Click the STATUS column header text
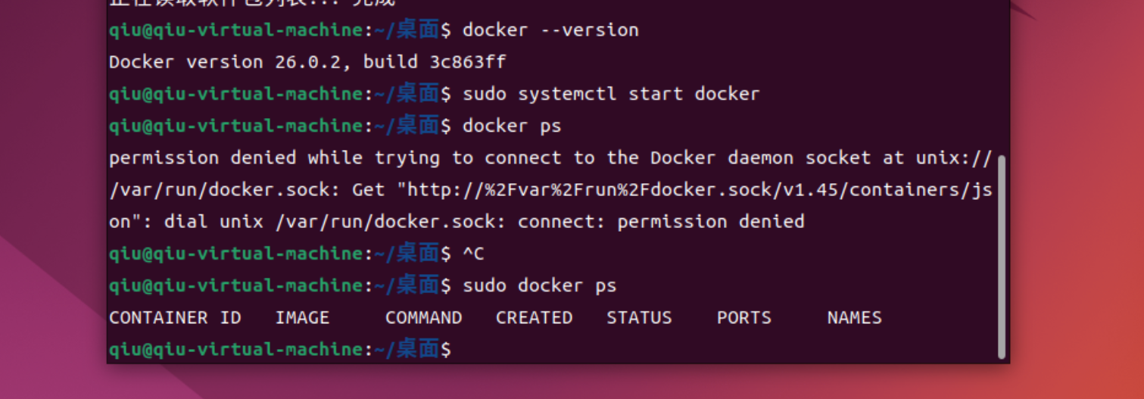The image size is (1144, 399). pos(639,318)
